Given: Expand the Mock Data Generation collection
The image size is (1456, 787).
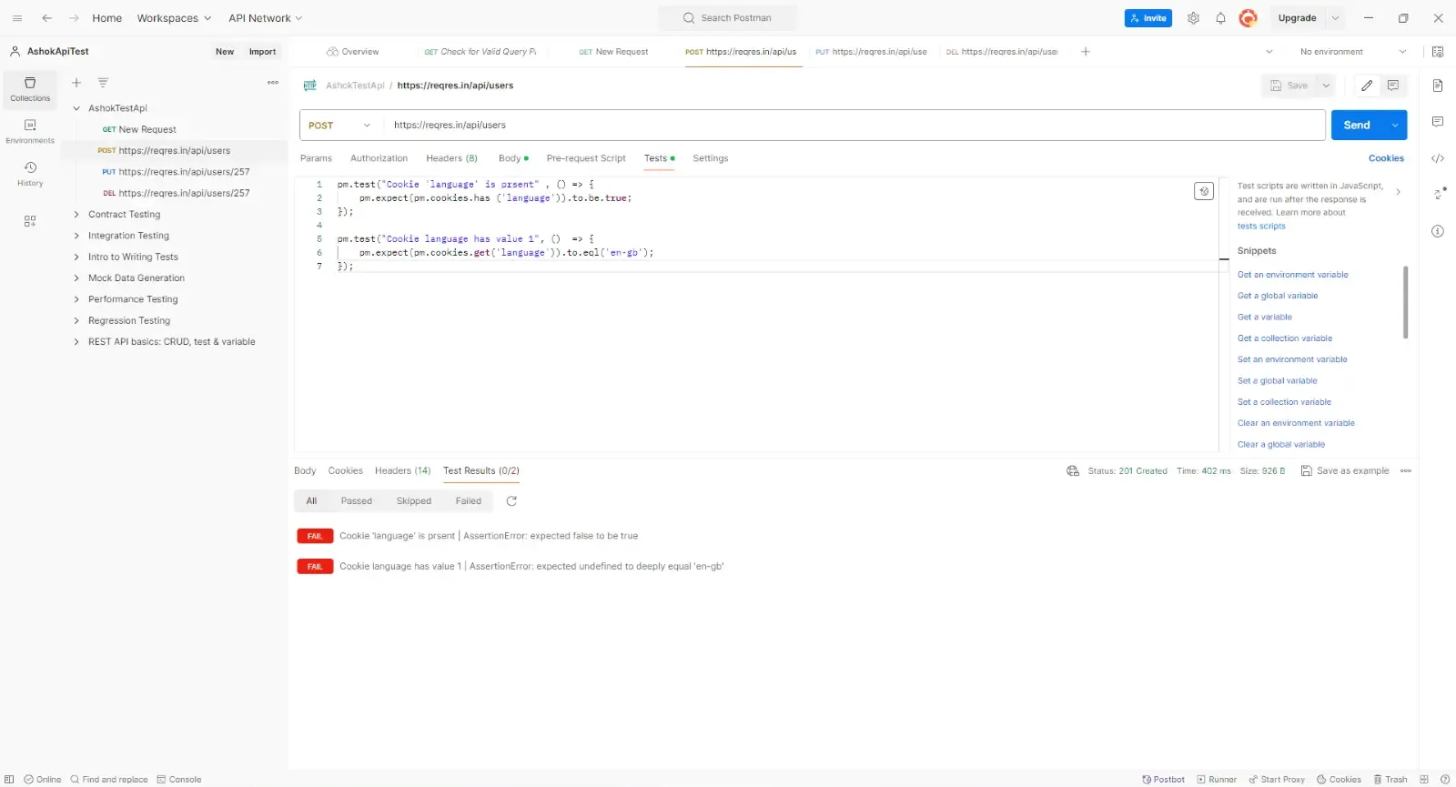Looking at the screenshot, I should pyautogui.click(x=76, y=278).
